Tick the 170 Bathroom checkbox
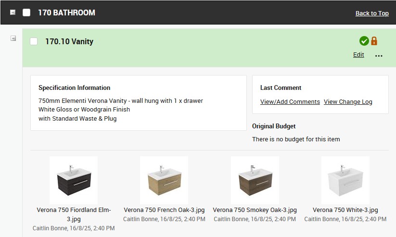The width and height of the screenshot is (396, 237). click(x=26, y=12)
